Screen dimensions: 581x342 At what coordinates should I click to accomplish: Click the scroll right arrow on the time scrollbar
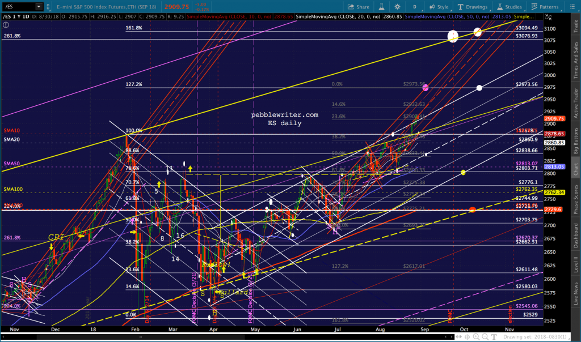click(x=452, y=337)
